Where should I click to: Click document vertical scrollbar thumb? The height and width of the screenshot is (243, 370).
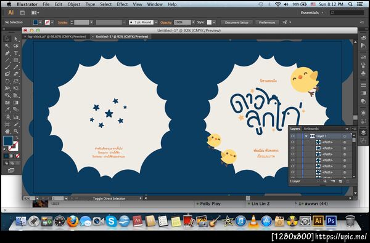pyautogui.click(x=355, y=118)
